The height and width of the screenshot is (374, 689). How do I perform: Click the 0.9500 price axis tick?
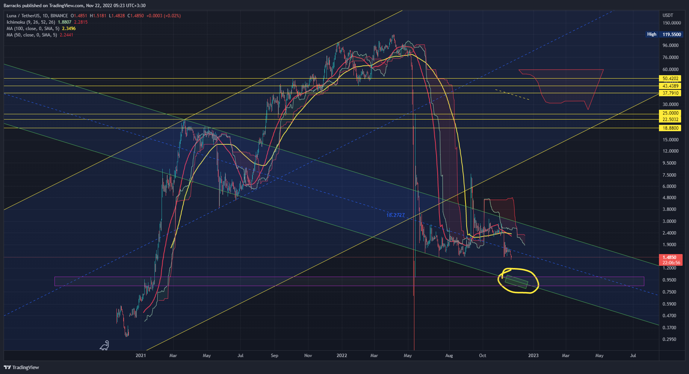(669, 280)
